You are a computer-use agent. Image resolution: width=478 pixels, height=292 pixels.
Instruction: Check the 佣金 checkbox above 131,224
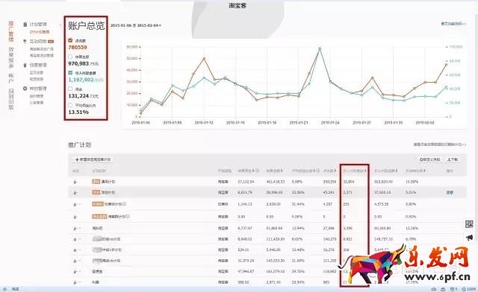70,89
